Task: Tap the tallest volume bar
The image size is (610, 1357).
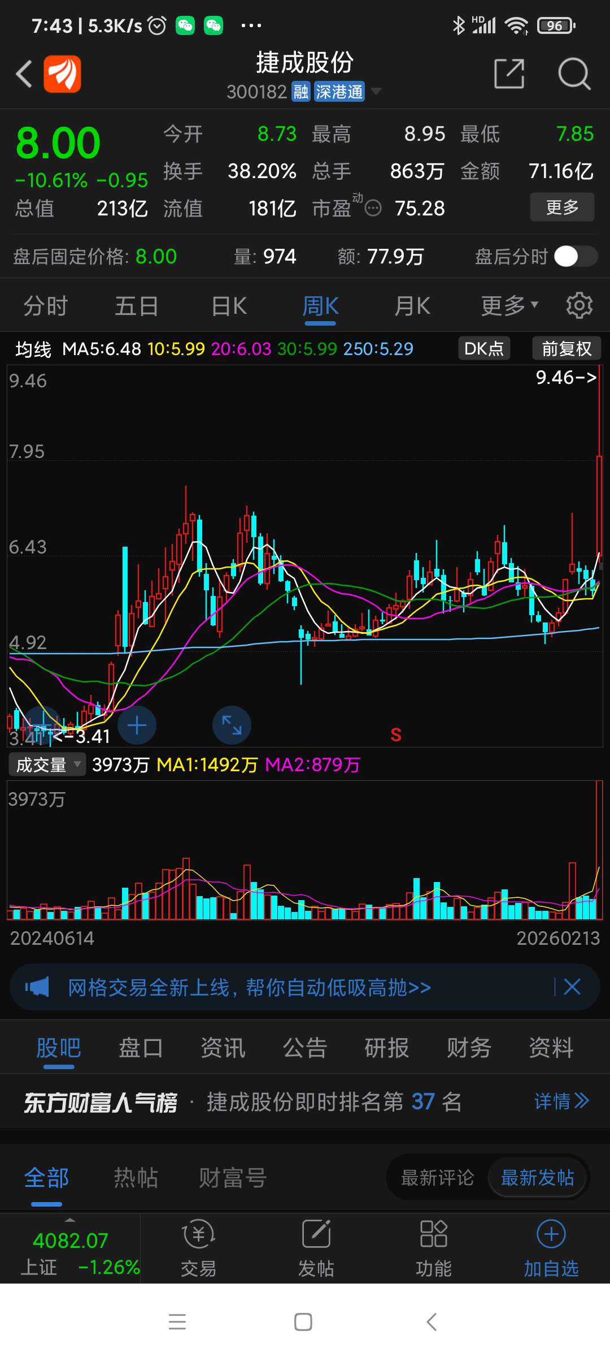Action: [598, 850]
